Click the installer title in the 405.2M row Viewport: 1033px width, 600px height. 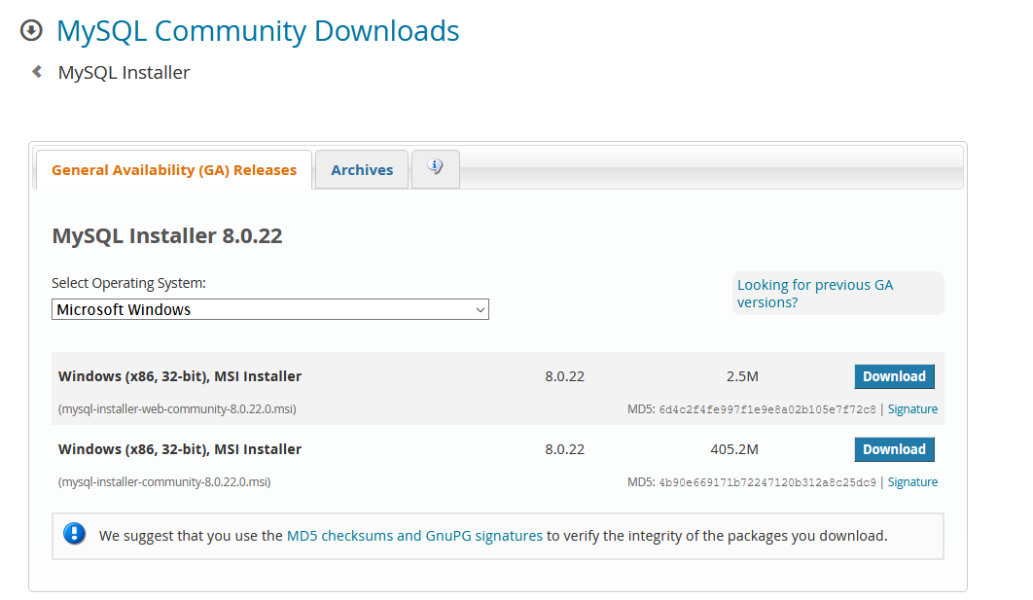click(180, 450)
